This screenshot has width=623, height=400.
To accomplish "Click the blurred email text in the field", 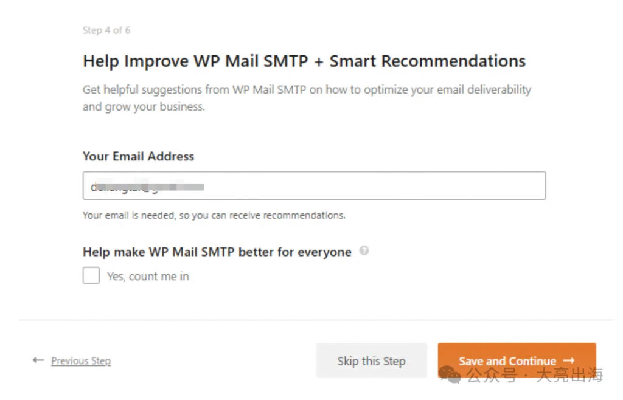I will point(147,186).
